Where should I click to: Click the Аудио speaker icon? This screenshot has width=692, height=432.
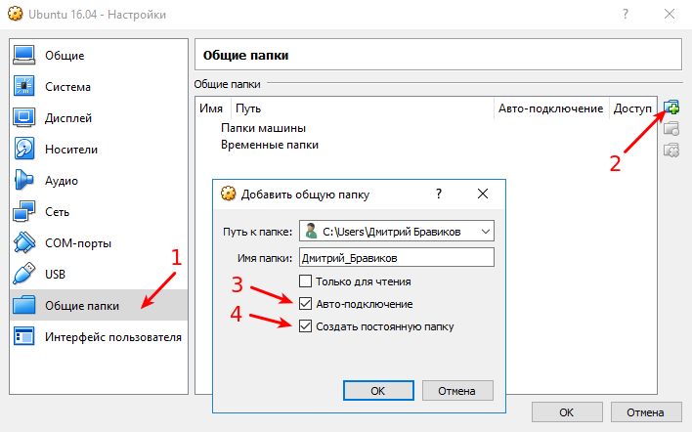pyautogui.click(x=23, y=180)
